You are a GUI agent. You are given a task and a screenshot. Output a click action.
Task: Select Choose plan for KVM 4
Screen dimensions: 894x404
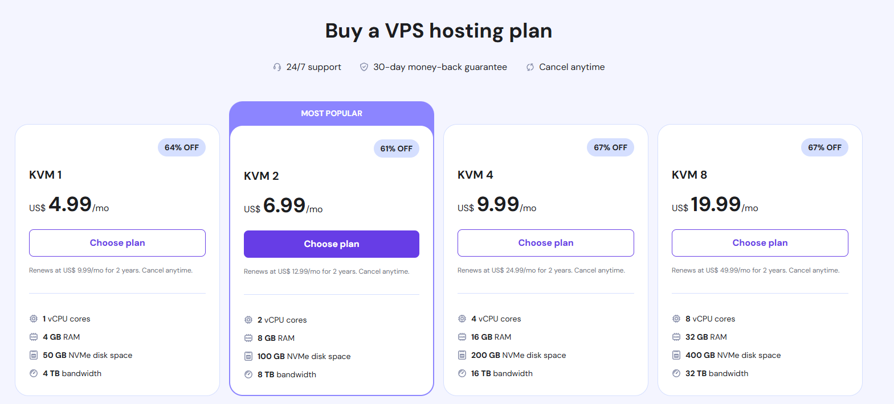click(546, 243)
